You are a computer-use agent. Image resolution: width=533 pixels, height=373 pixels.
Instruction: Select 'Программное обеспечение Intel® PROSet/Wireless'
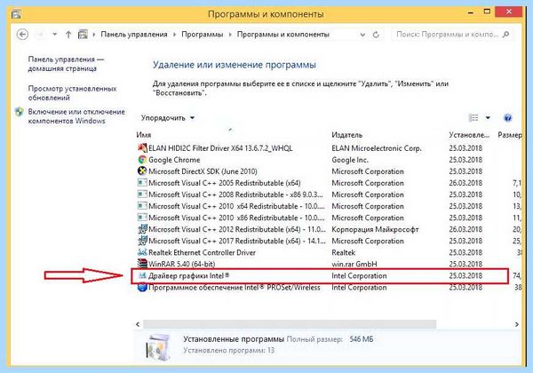235,288
